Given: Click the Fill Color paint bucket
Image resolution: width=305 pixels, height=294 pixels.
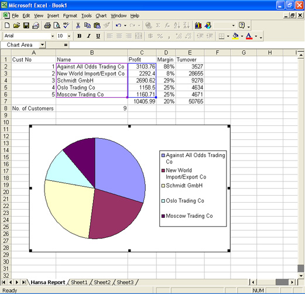Looking at the screenshot, I should pyautogui.click(x=235, y=36).
